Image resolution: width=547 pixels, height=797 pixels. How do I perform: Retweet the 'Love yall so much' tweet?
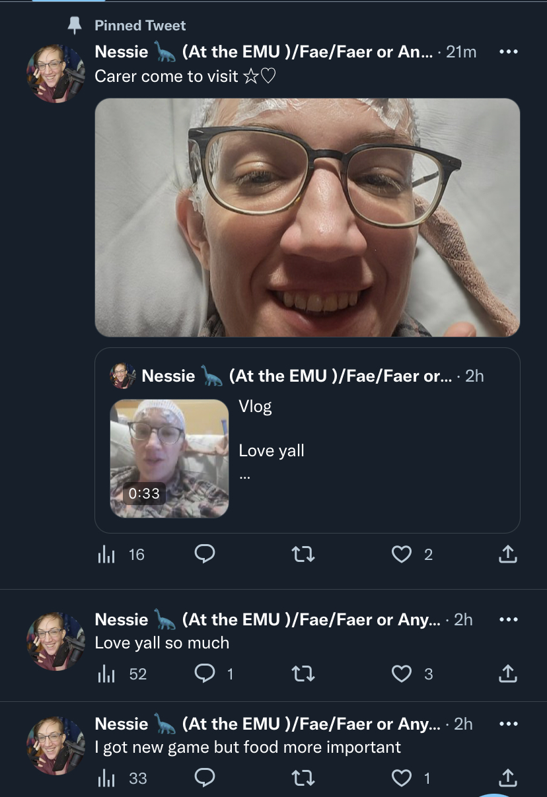tap(303, 674)
